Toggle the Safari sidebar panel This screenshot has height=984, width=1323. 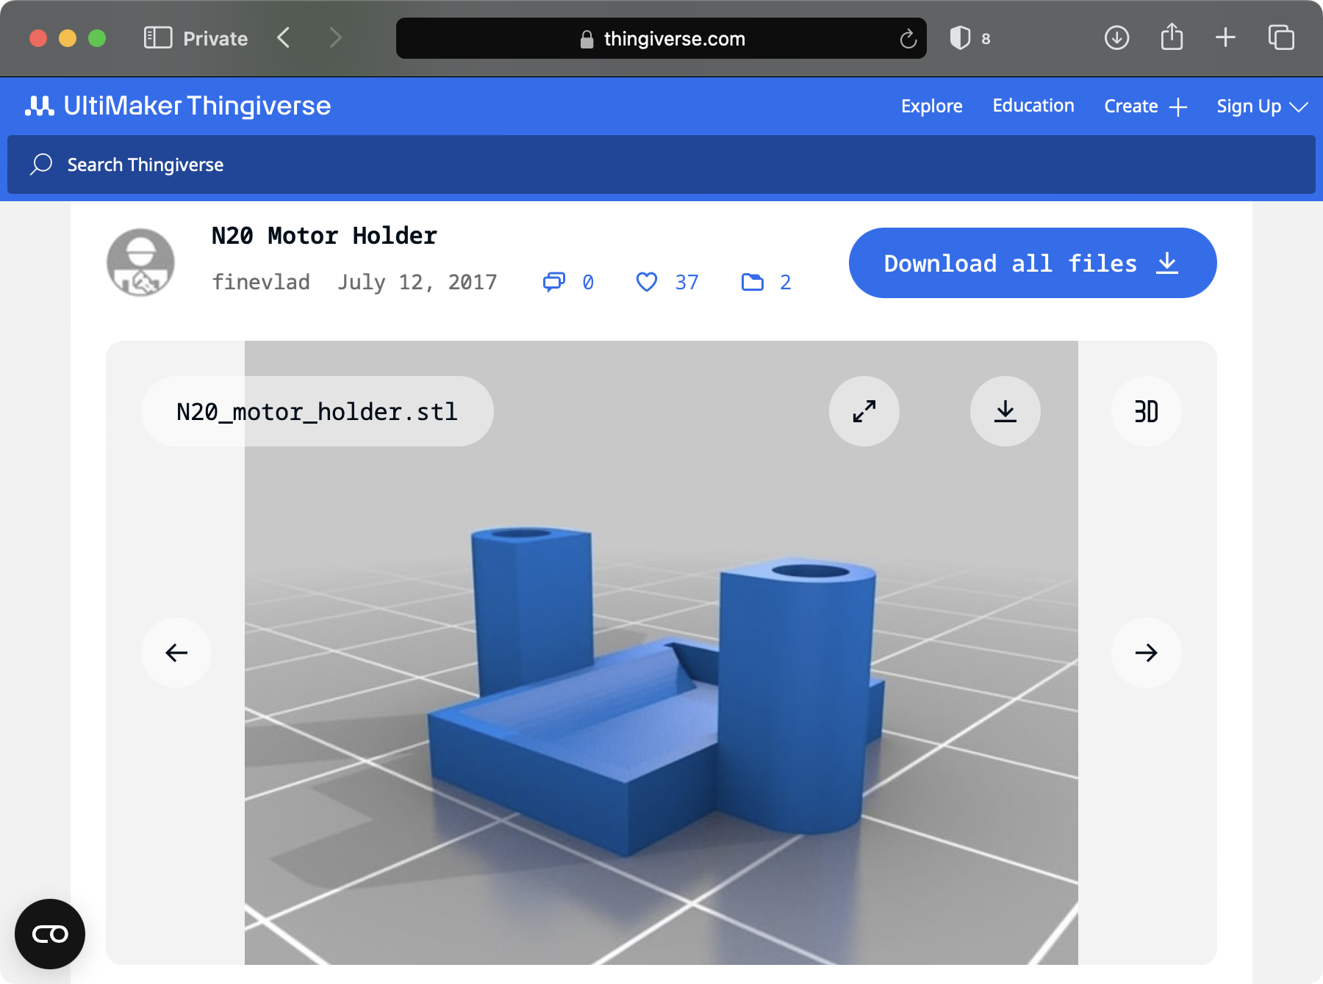tap(158, 38)
